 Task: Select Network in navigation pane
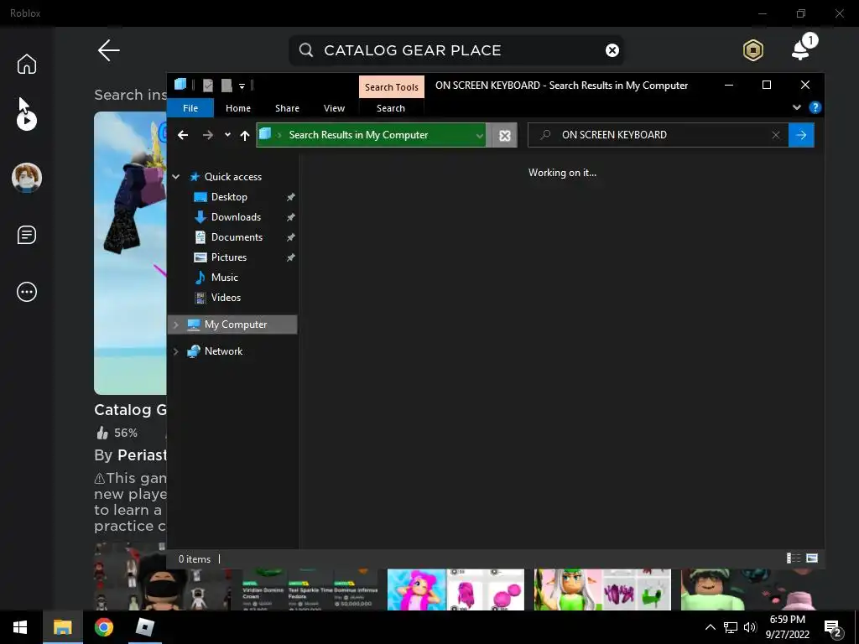click(x=223, y=351)
